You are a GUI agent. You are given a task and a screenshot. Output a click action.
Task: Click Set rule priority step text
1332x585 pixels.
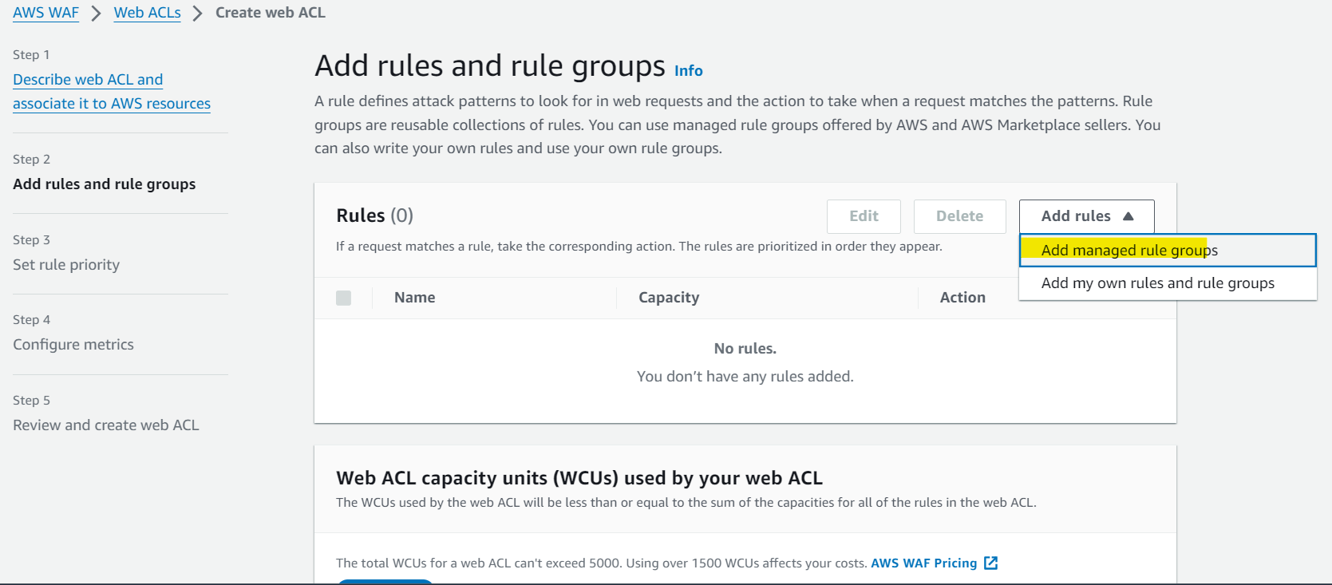[x=66, y=265]
